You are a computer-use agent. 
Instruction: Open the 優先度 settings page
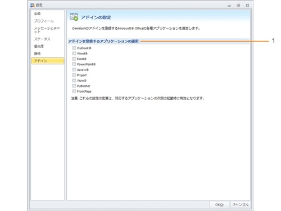click(x=39, y=47)
